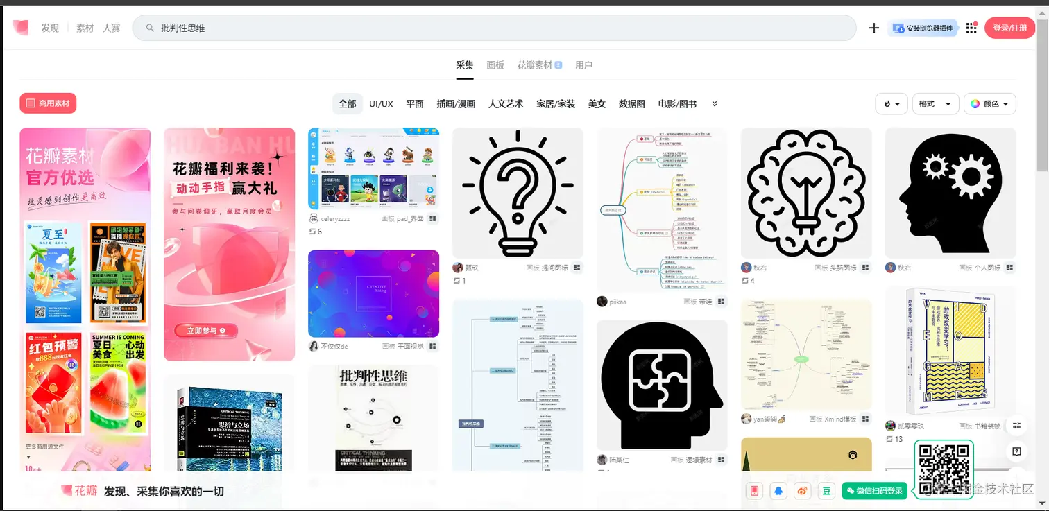Open board grid icon beside pad_界面
Screen dimensions: 1049x511
coord(433,218)
